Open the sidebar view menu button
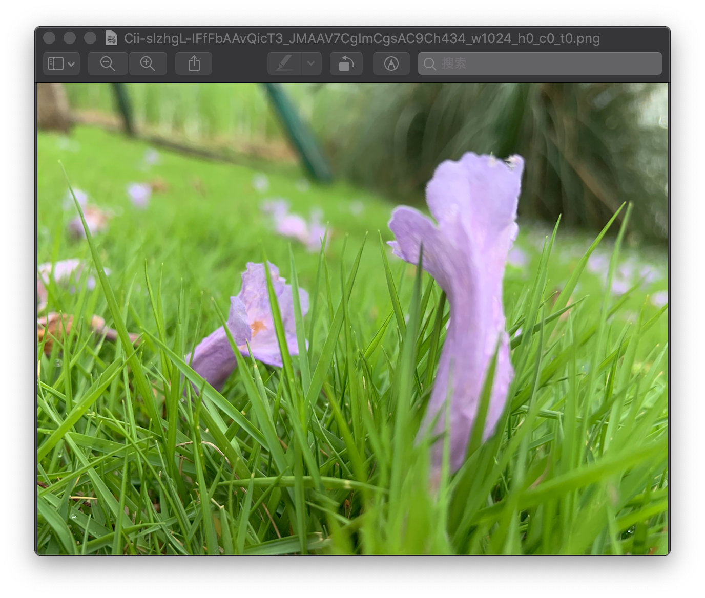The height and width of the screenshot is (598, 705). pos(61,63)
